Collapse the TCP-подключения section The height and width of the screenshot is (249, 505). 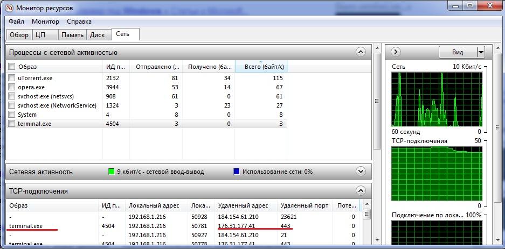[x=361, y=191]
